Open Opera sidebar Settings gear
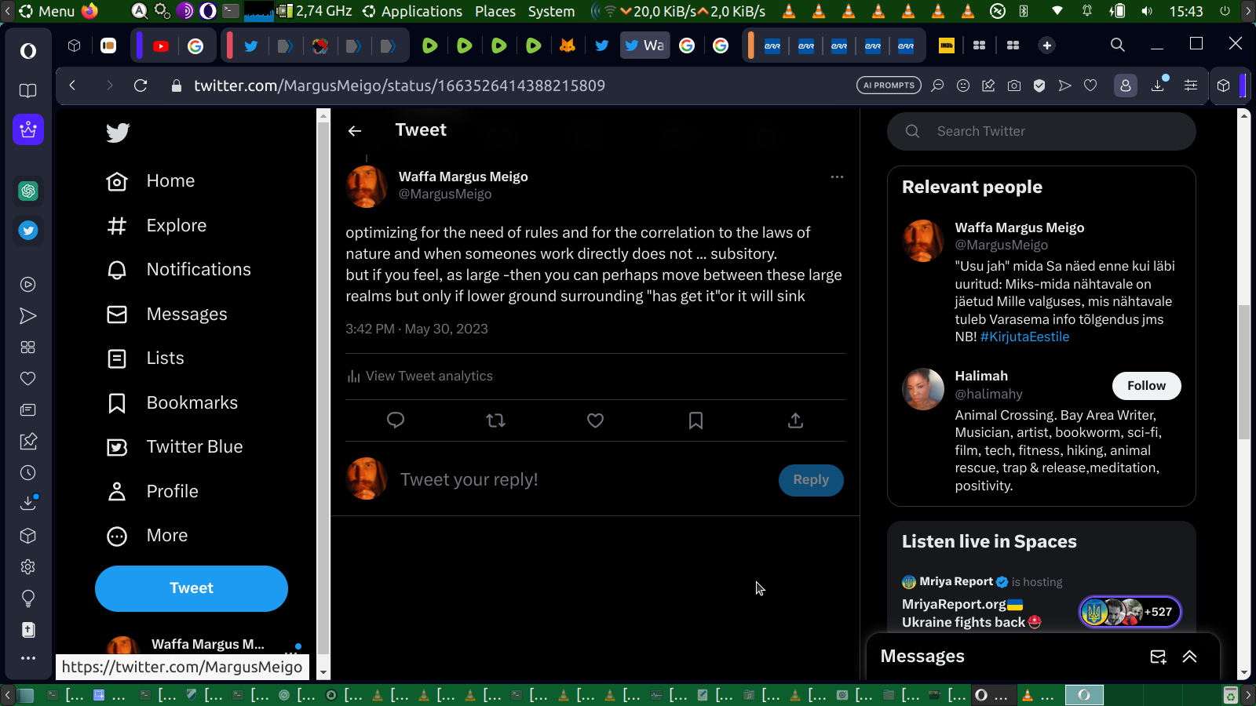Image resolution: width=1256 pixels, height=706 pixels. (x=28, y=567)
